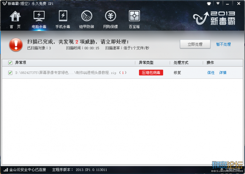Minimize the 新毒霸 window
Viewport: 245px width, 174px height.
click(x=227, y=4)
